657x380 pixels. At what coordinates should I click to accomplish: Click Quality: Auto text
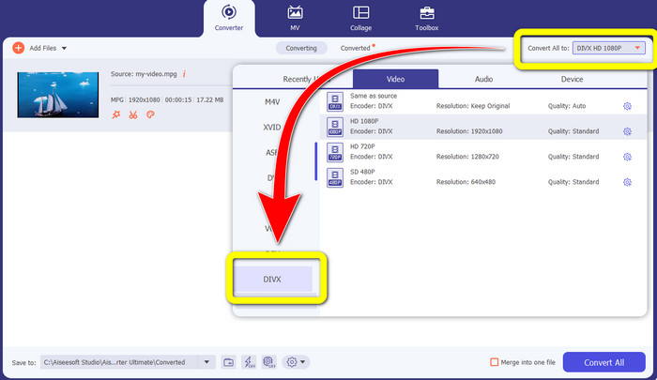(567, 106)
